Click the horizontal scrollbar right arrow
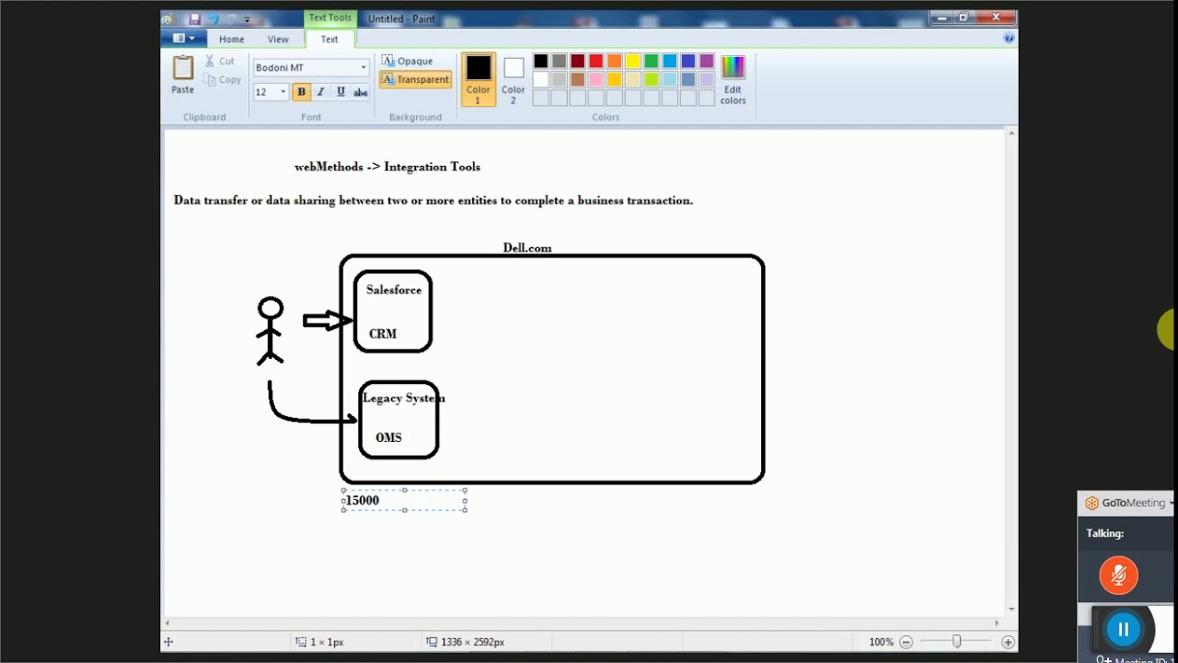Viewport: 1178px width, 663px height. point(997,622)
